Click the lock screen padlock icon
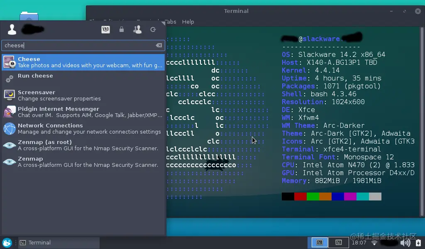 122,29
